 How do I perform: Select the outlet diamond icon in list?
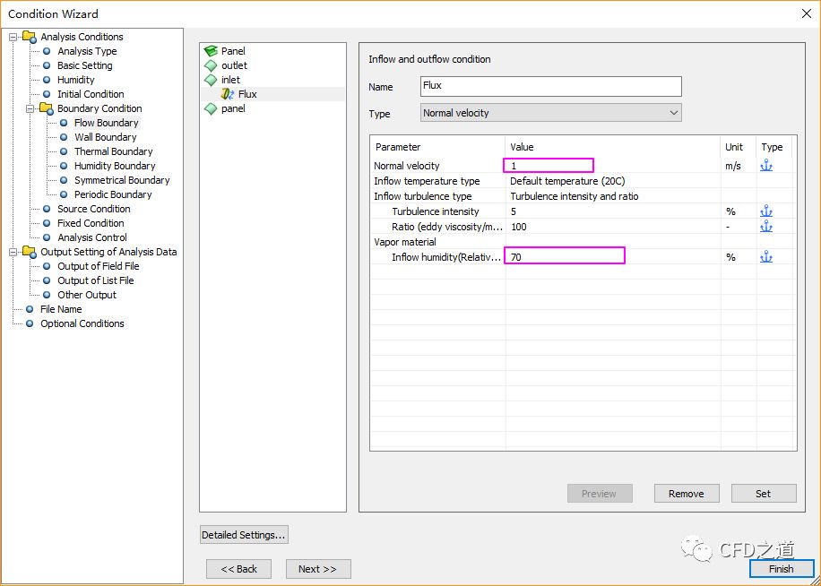(x=211, y=65)
